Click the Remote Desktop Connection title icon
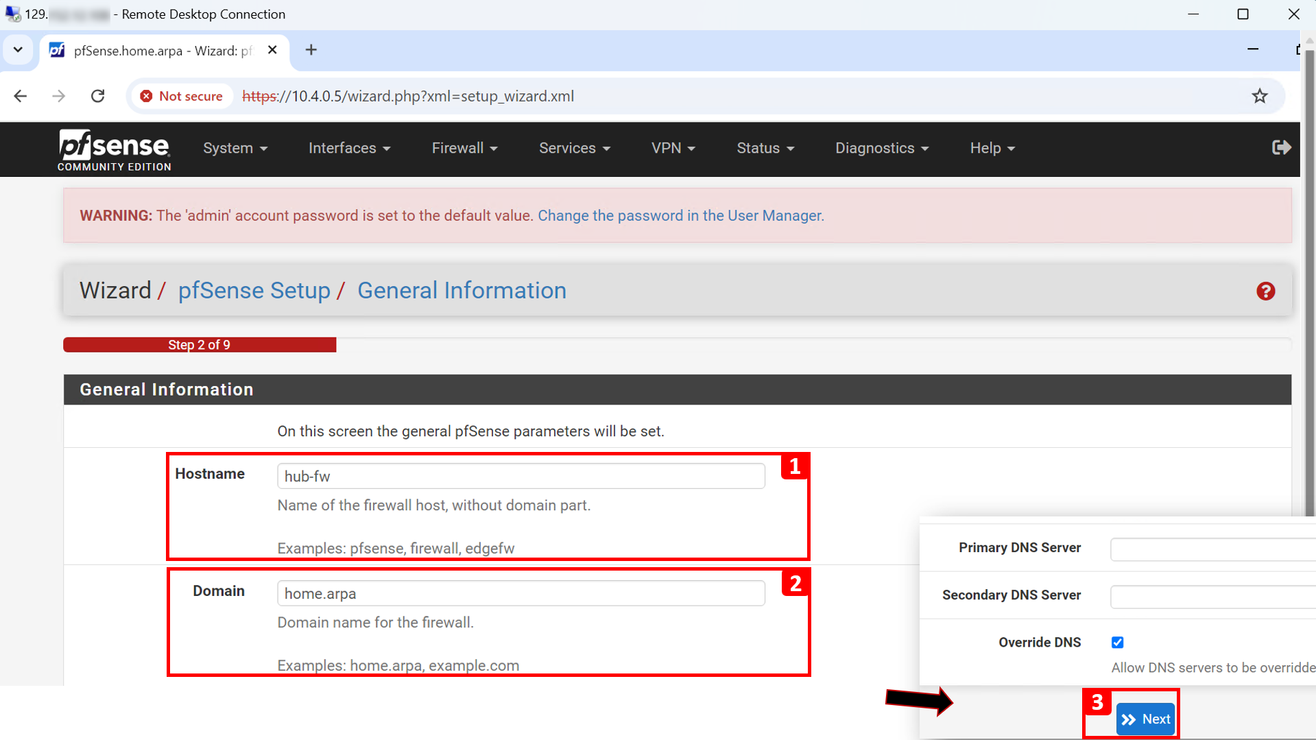Screen dimensions: 1316x740 coord(13,14)
